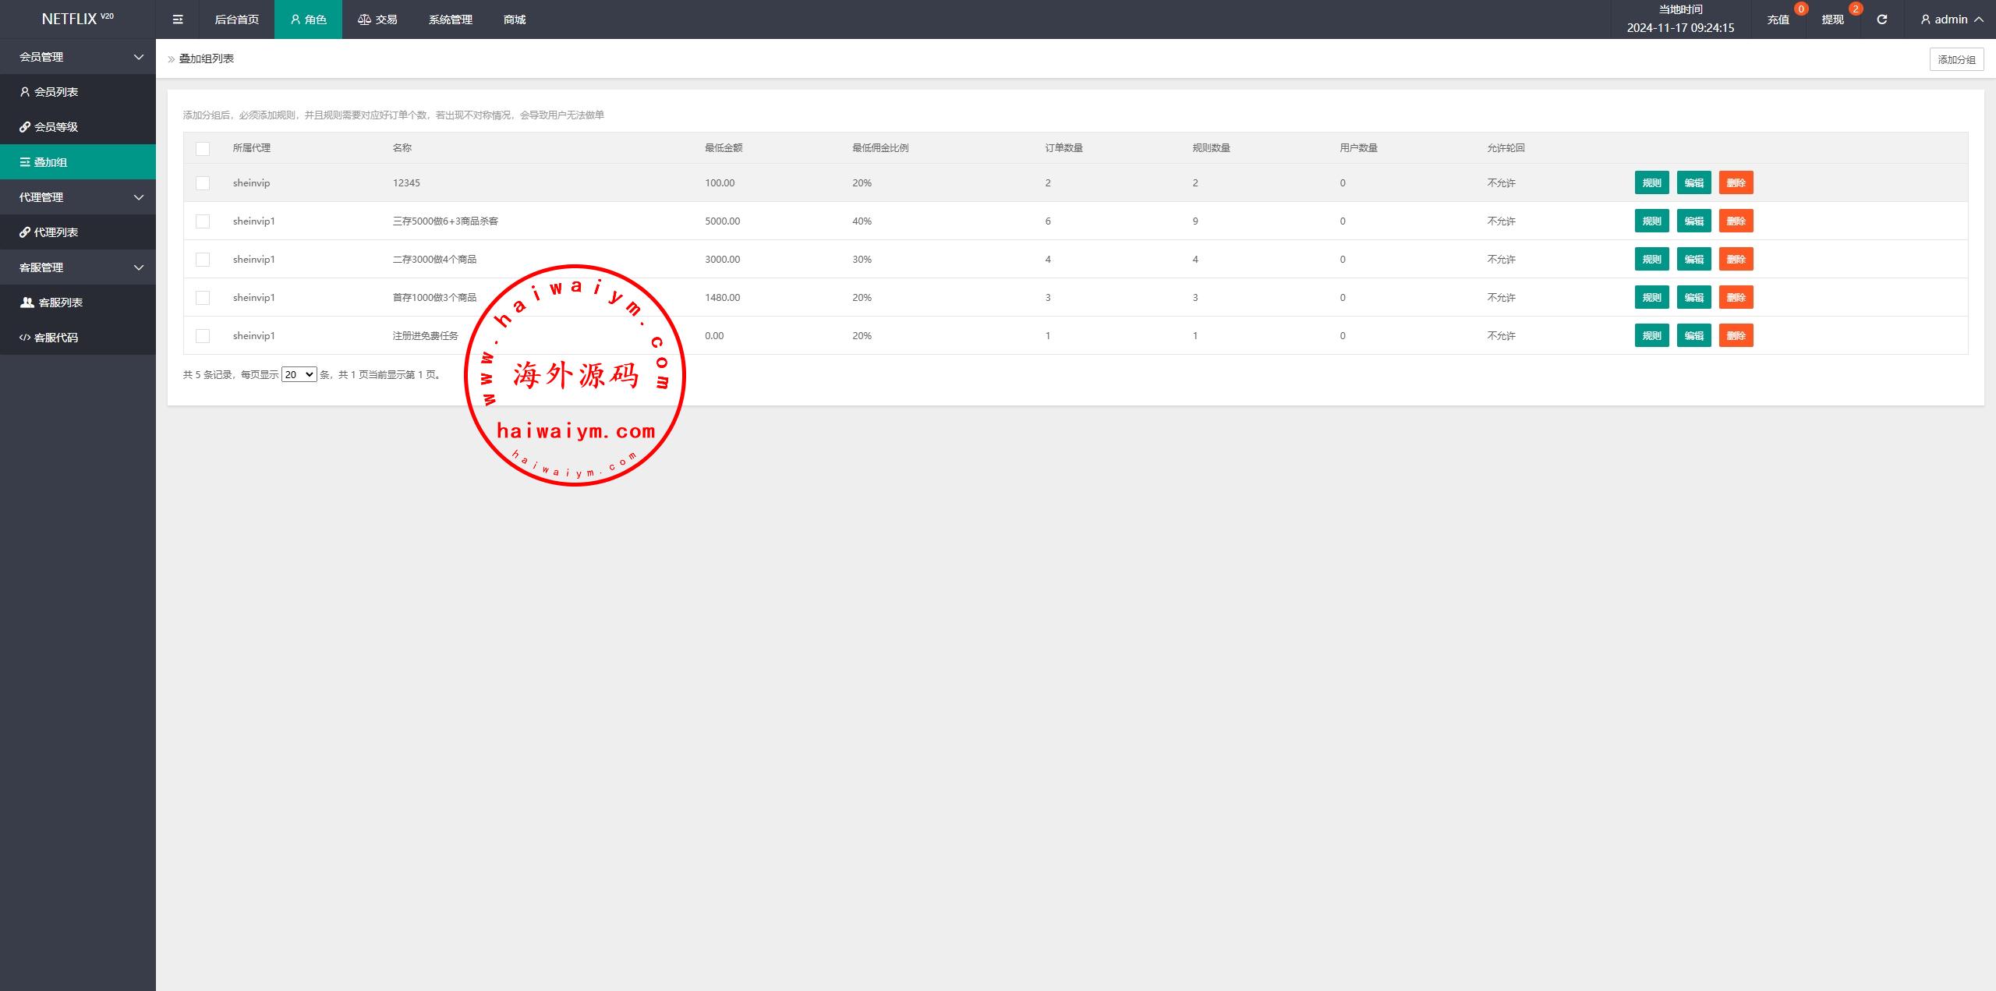Click the refresh icon in top bar
This screenshot has height=991, width=1996.
[x=1881, y=19]
